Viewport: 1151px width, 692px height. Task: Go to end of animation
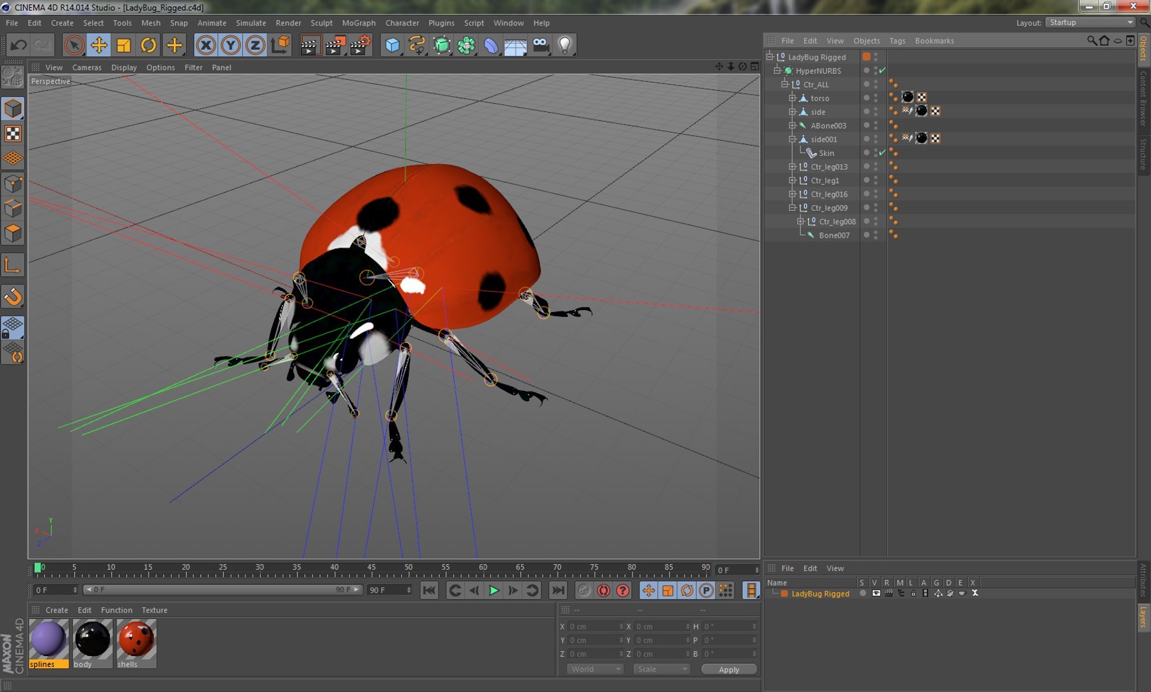[x=558, y=591]
